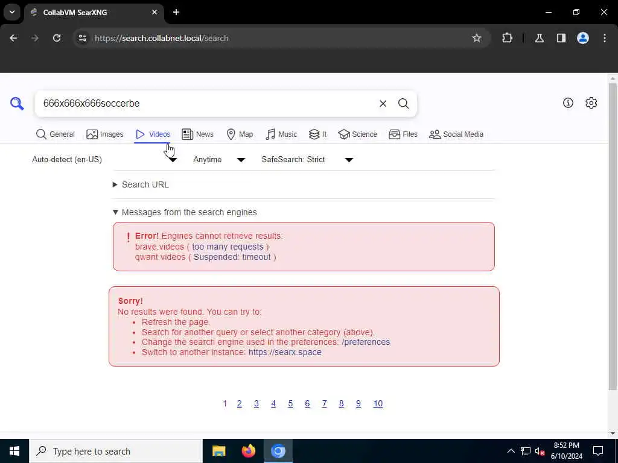The height and width of the screenshot is (463, 618).
Task: Open Windows Start menu
Action: coord(14,451)
